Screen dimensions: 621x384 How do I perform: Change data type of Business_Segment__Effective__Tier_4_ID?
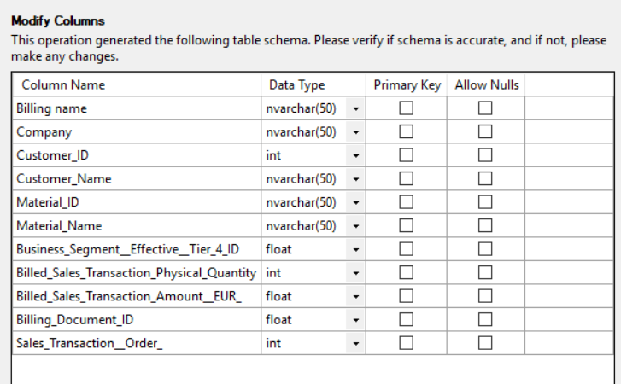tap(355, 250)
